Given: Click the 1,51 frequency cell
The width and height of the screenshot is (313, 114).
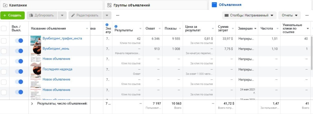Looking at the screenshot, I should 275,39.
